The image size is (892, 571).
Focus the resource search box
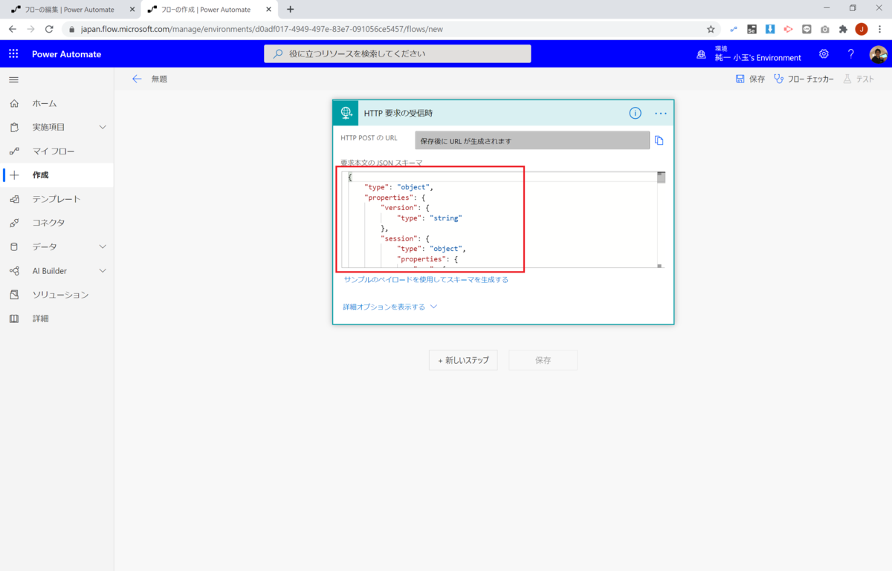click(397, 53)
